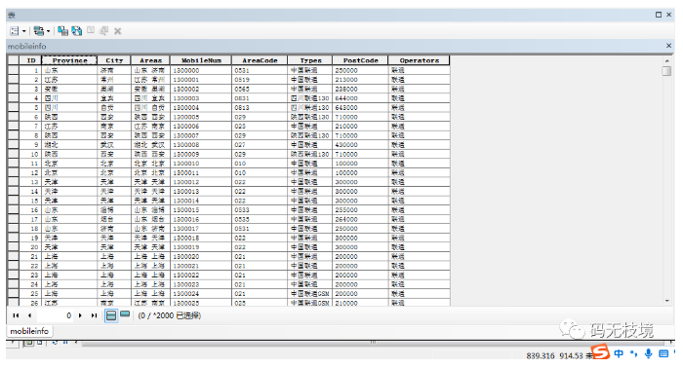Open the Table Options menu icon
This screenshot has height=368, width=683.
[15, 31]
